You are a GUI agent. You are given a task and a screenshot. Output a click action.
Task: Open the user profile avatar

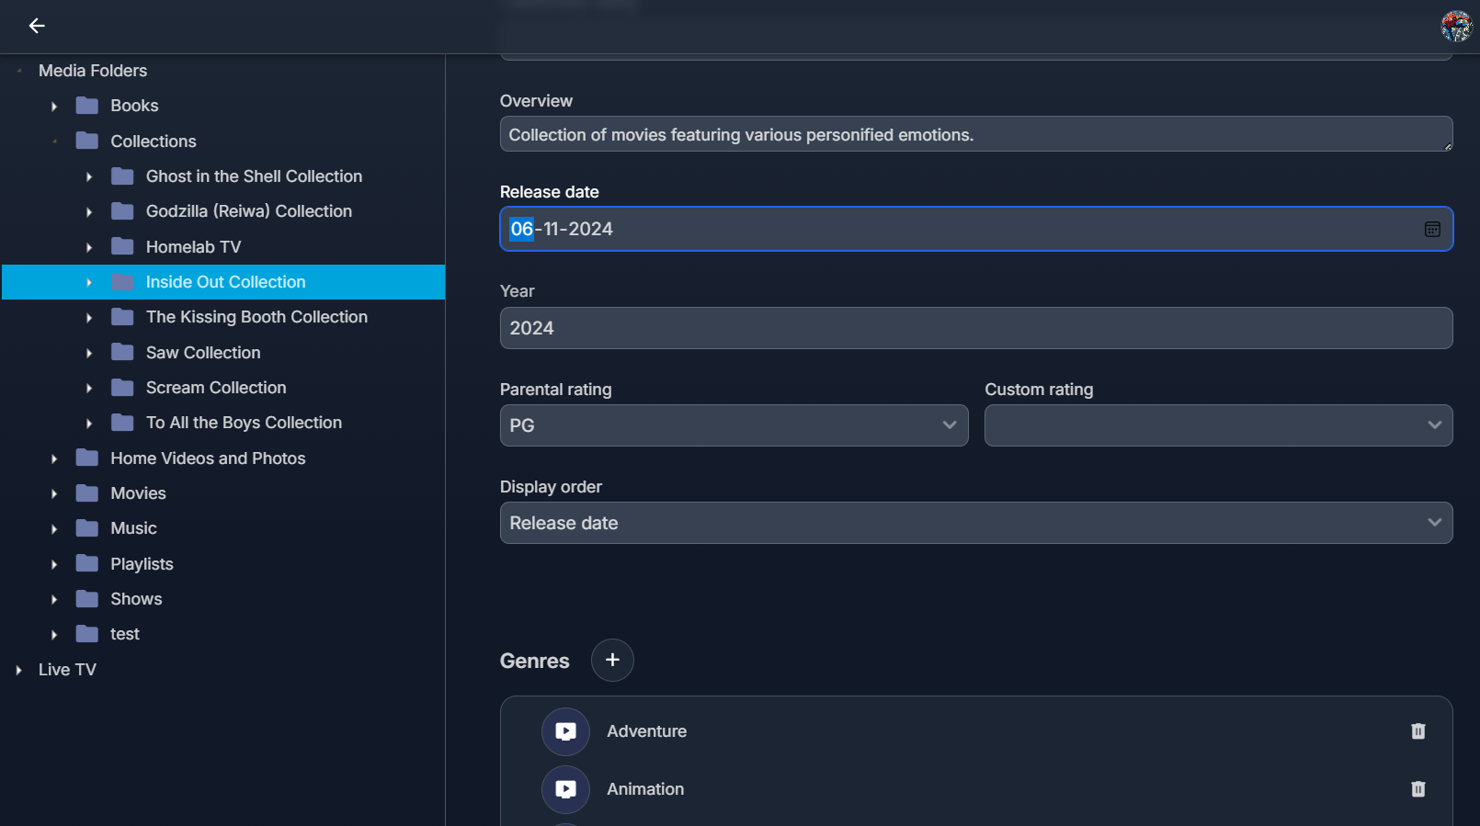point(1456,26)
